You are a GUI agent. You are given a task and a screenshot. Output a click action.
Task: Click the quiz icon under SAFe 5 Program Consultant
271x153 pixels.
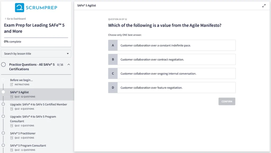click(x=11, y=150)
